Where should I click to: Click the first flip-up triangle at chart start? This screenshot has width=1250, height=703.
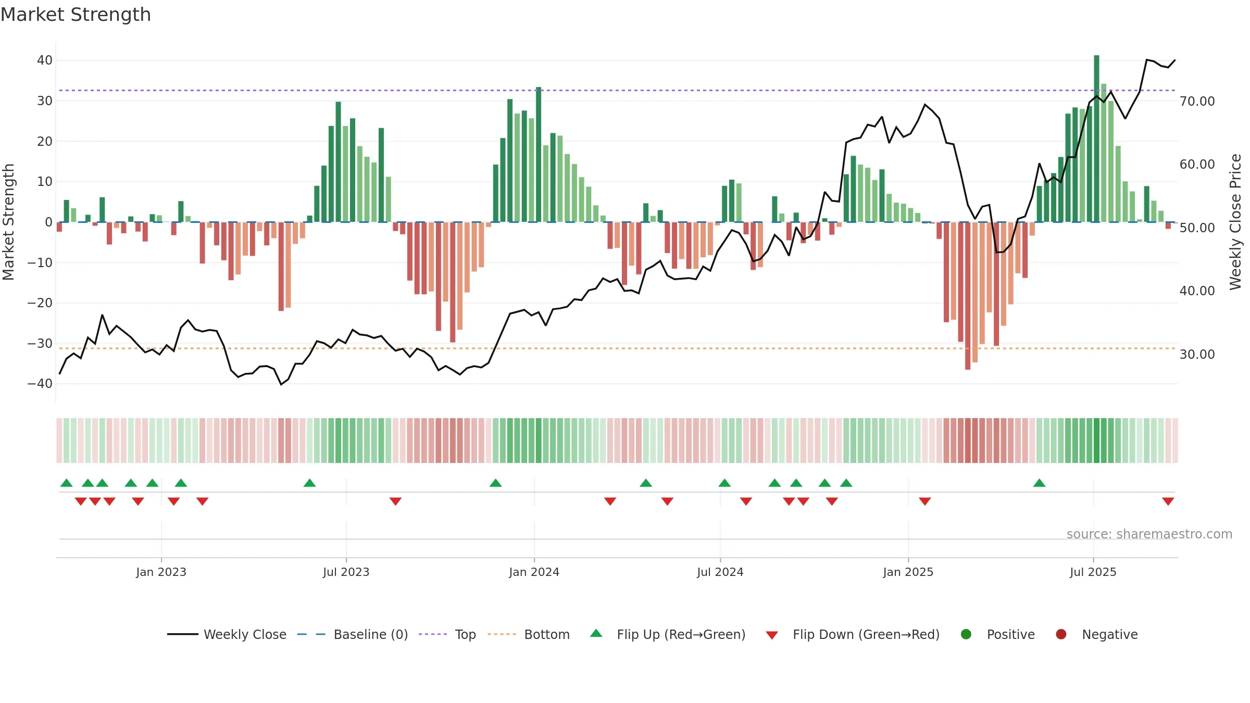(66, 483)
